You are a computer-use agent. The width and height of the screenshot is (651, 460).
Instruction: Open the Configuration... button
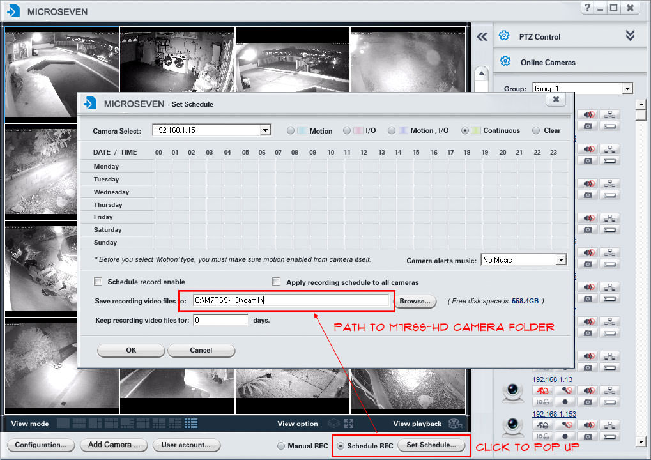[41, 445]
